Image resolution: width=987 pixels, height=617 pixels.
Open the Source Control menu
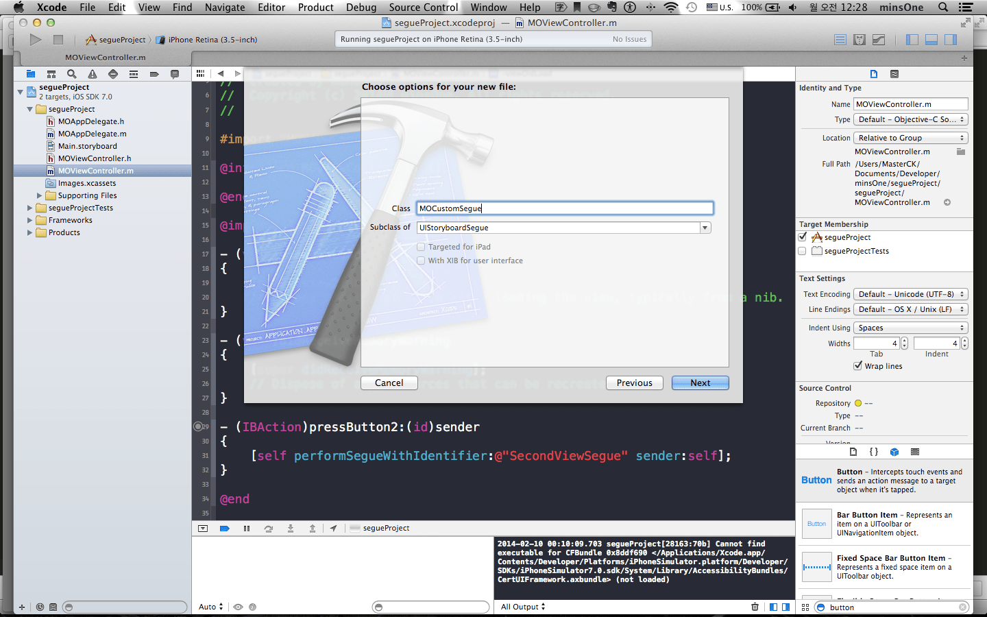coord(424,8)
